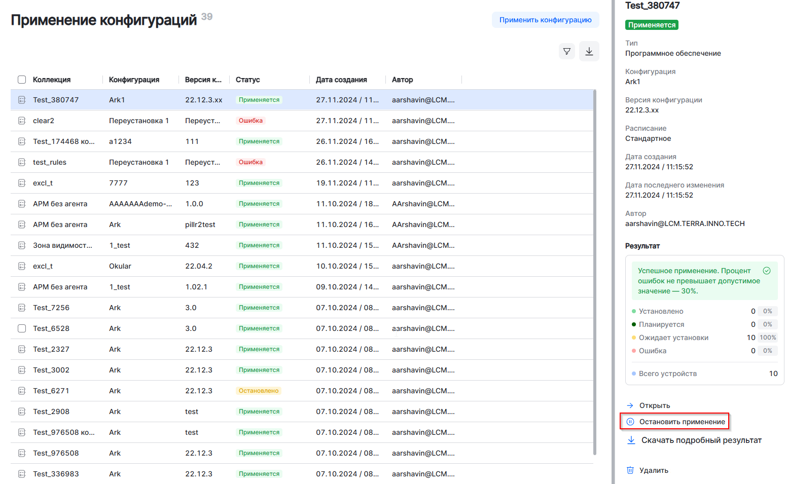The image size is (787, 484).
Task: Click the table's vertical scrollbar
Action: pyautogui.click(x=595, y=273)
